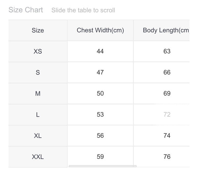The height and width of the screenshot is (176, 198).
Task: Select body length value 74
Action: tap(167, 136)
